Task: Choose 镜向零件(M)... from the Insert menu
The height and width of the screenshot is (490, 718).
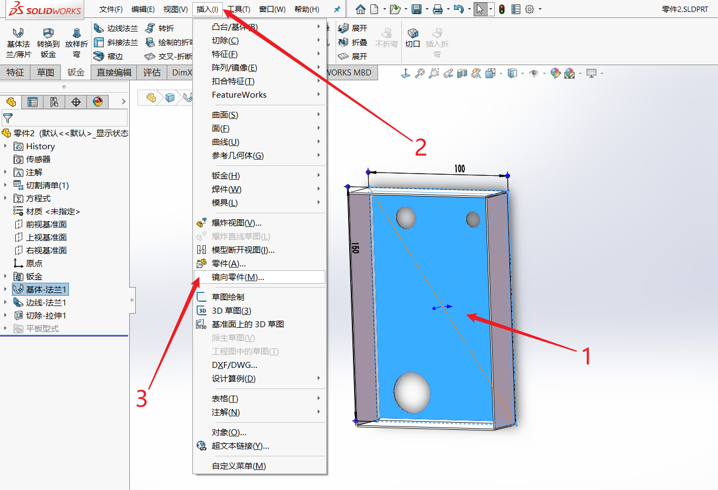Action: click(x=260, y=277)
